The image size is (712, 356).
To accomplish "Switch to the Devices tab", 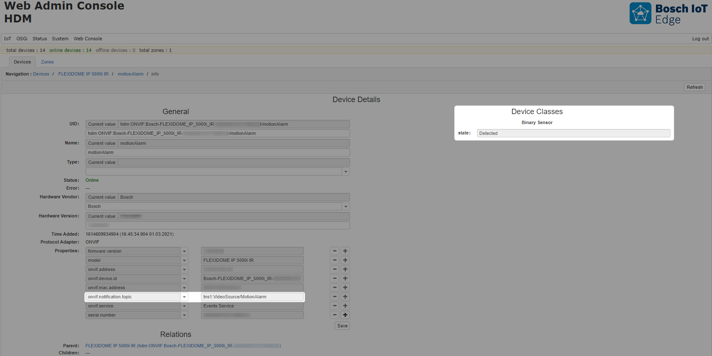I will point(22,62).
